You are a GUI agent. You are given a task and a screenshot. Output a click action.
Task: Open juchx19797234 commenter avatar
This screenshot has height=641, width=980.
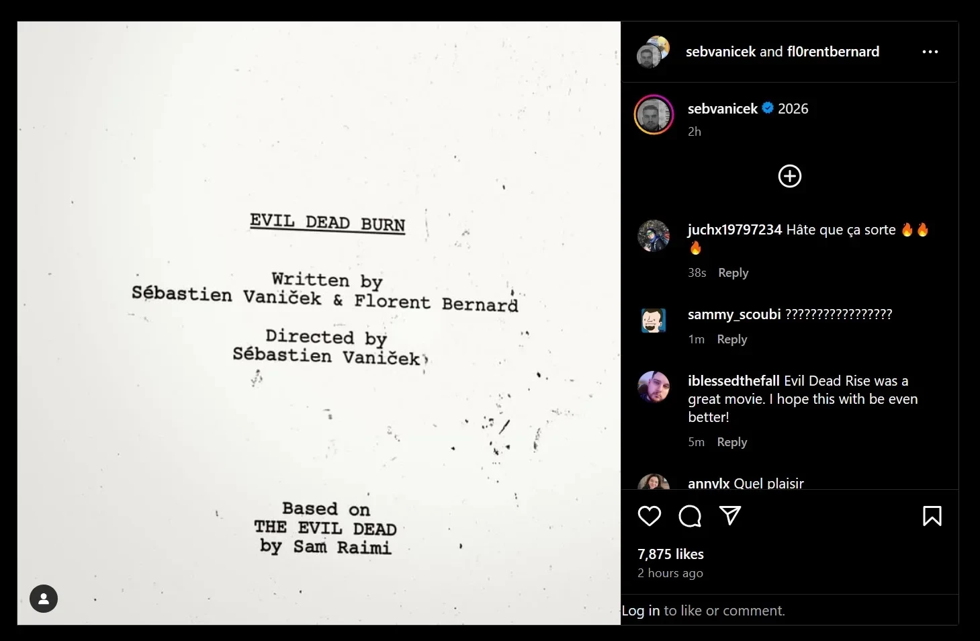[654, 236]
